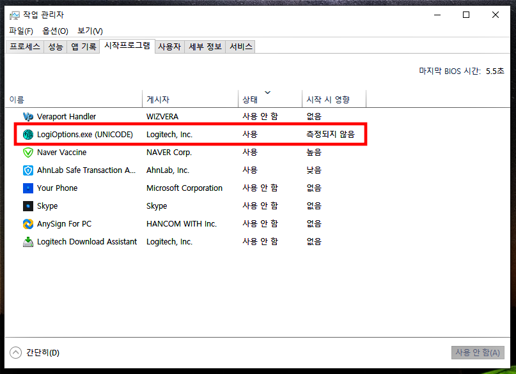Open the 옵션(O) menu

55,31
